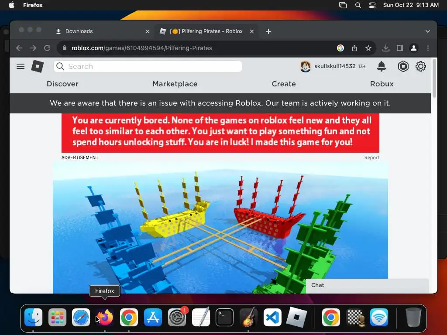Open the Wi-Fi utility dock icon
447x335 pixels.
(379, 318)
